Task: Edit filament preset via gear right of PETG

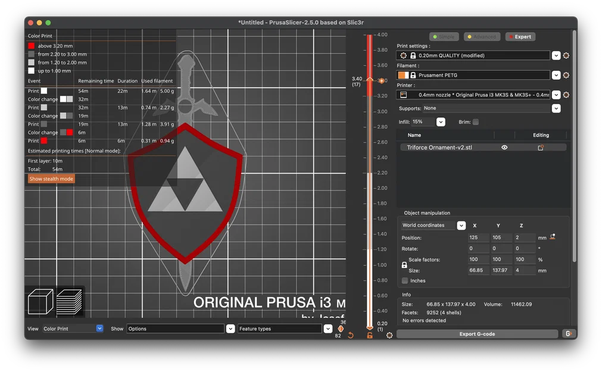Action: [x=566, y=75]
